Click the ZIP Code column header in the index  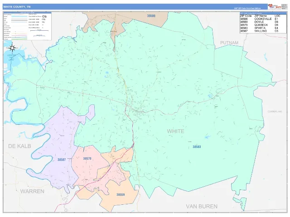246,16
